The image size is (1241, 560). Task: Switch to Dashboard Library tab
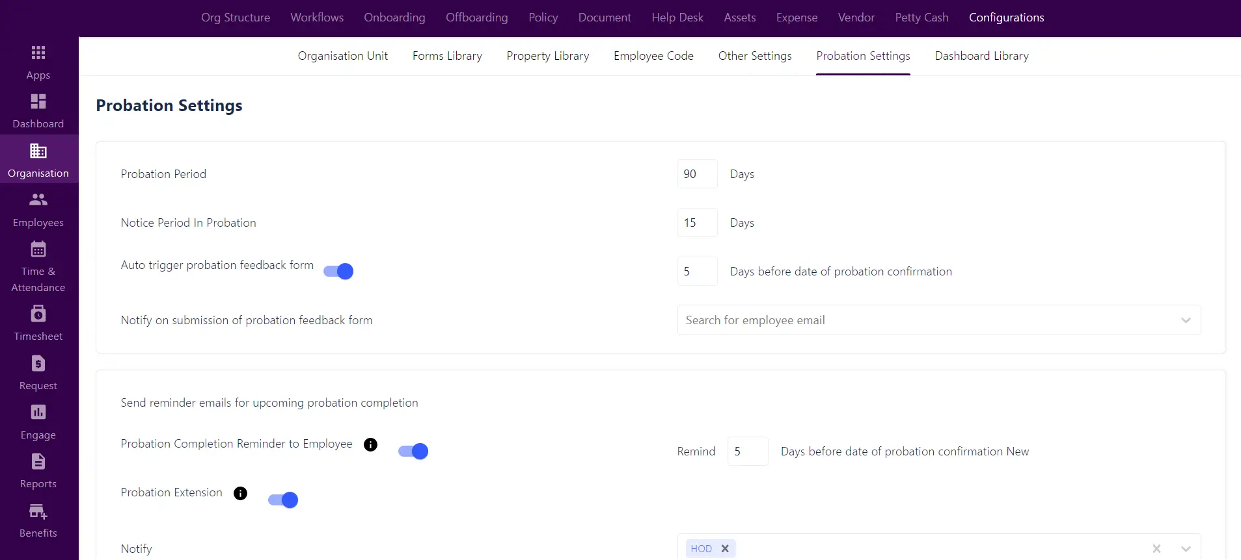pos(981,56)
